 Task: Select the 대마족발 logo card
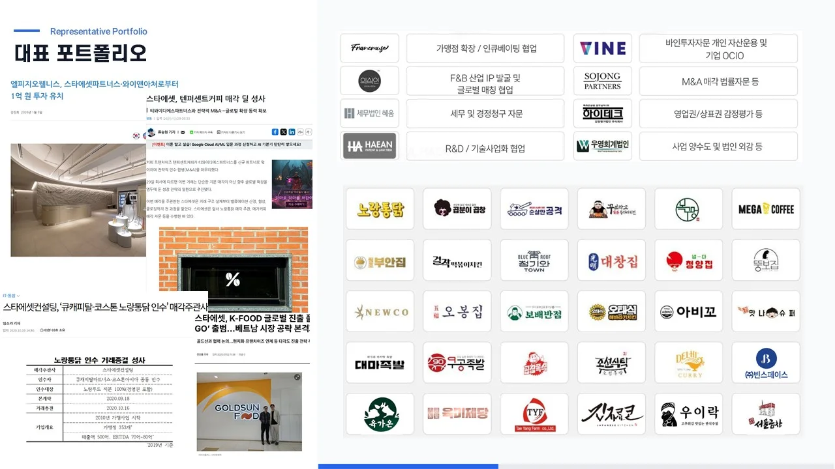coord(380,363)
